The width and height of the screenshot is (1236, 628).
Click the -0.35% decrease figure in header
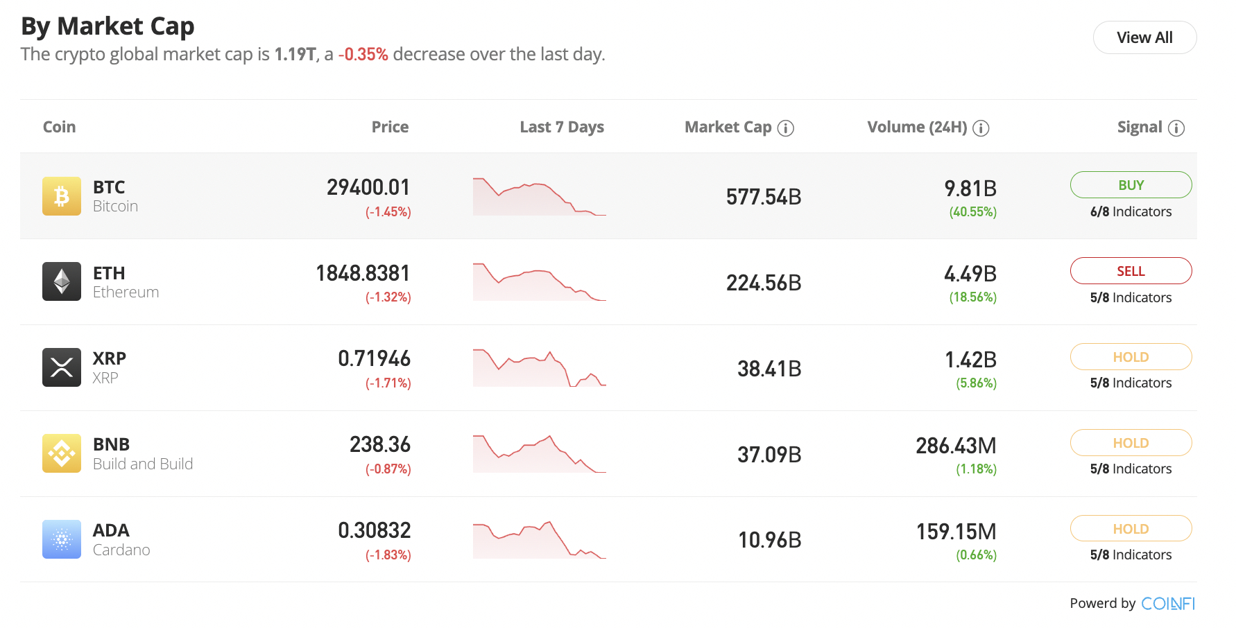[363, 54]
